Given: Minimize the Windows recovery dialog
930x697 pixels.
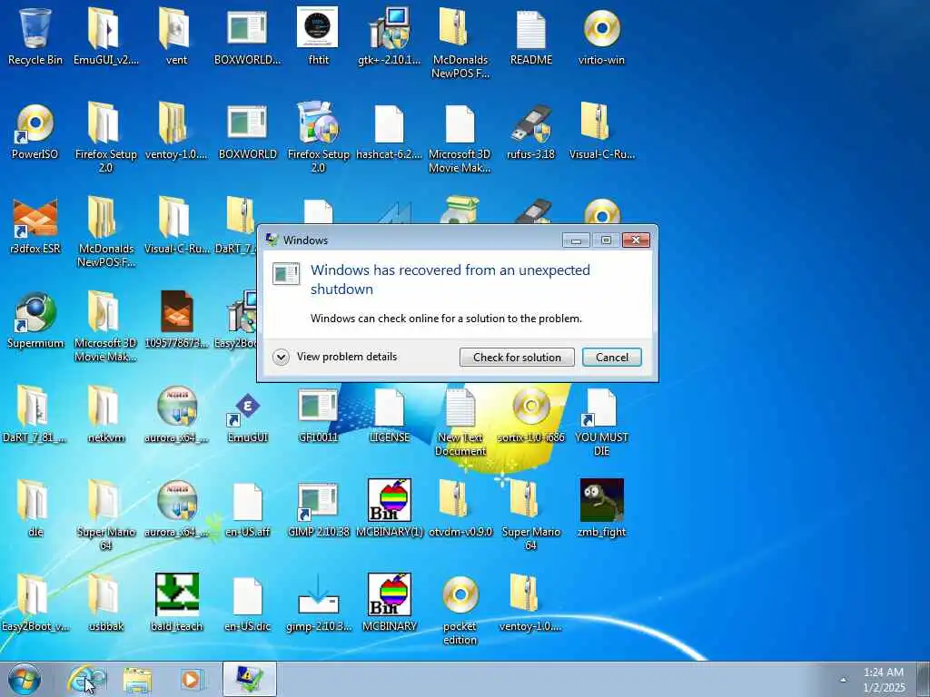Looking at the screenshot, I should (x=575, y=240).
